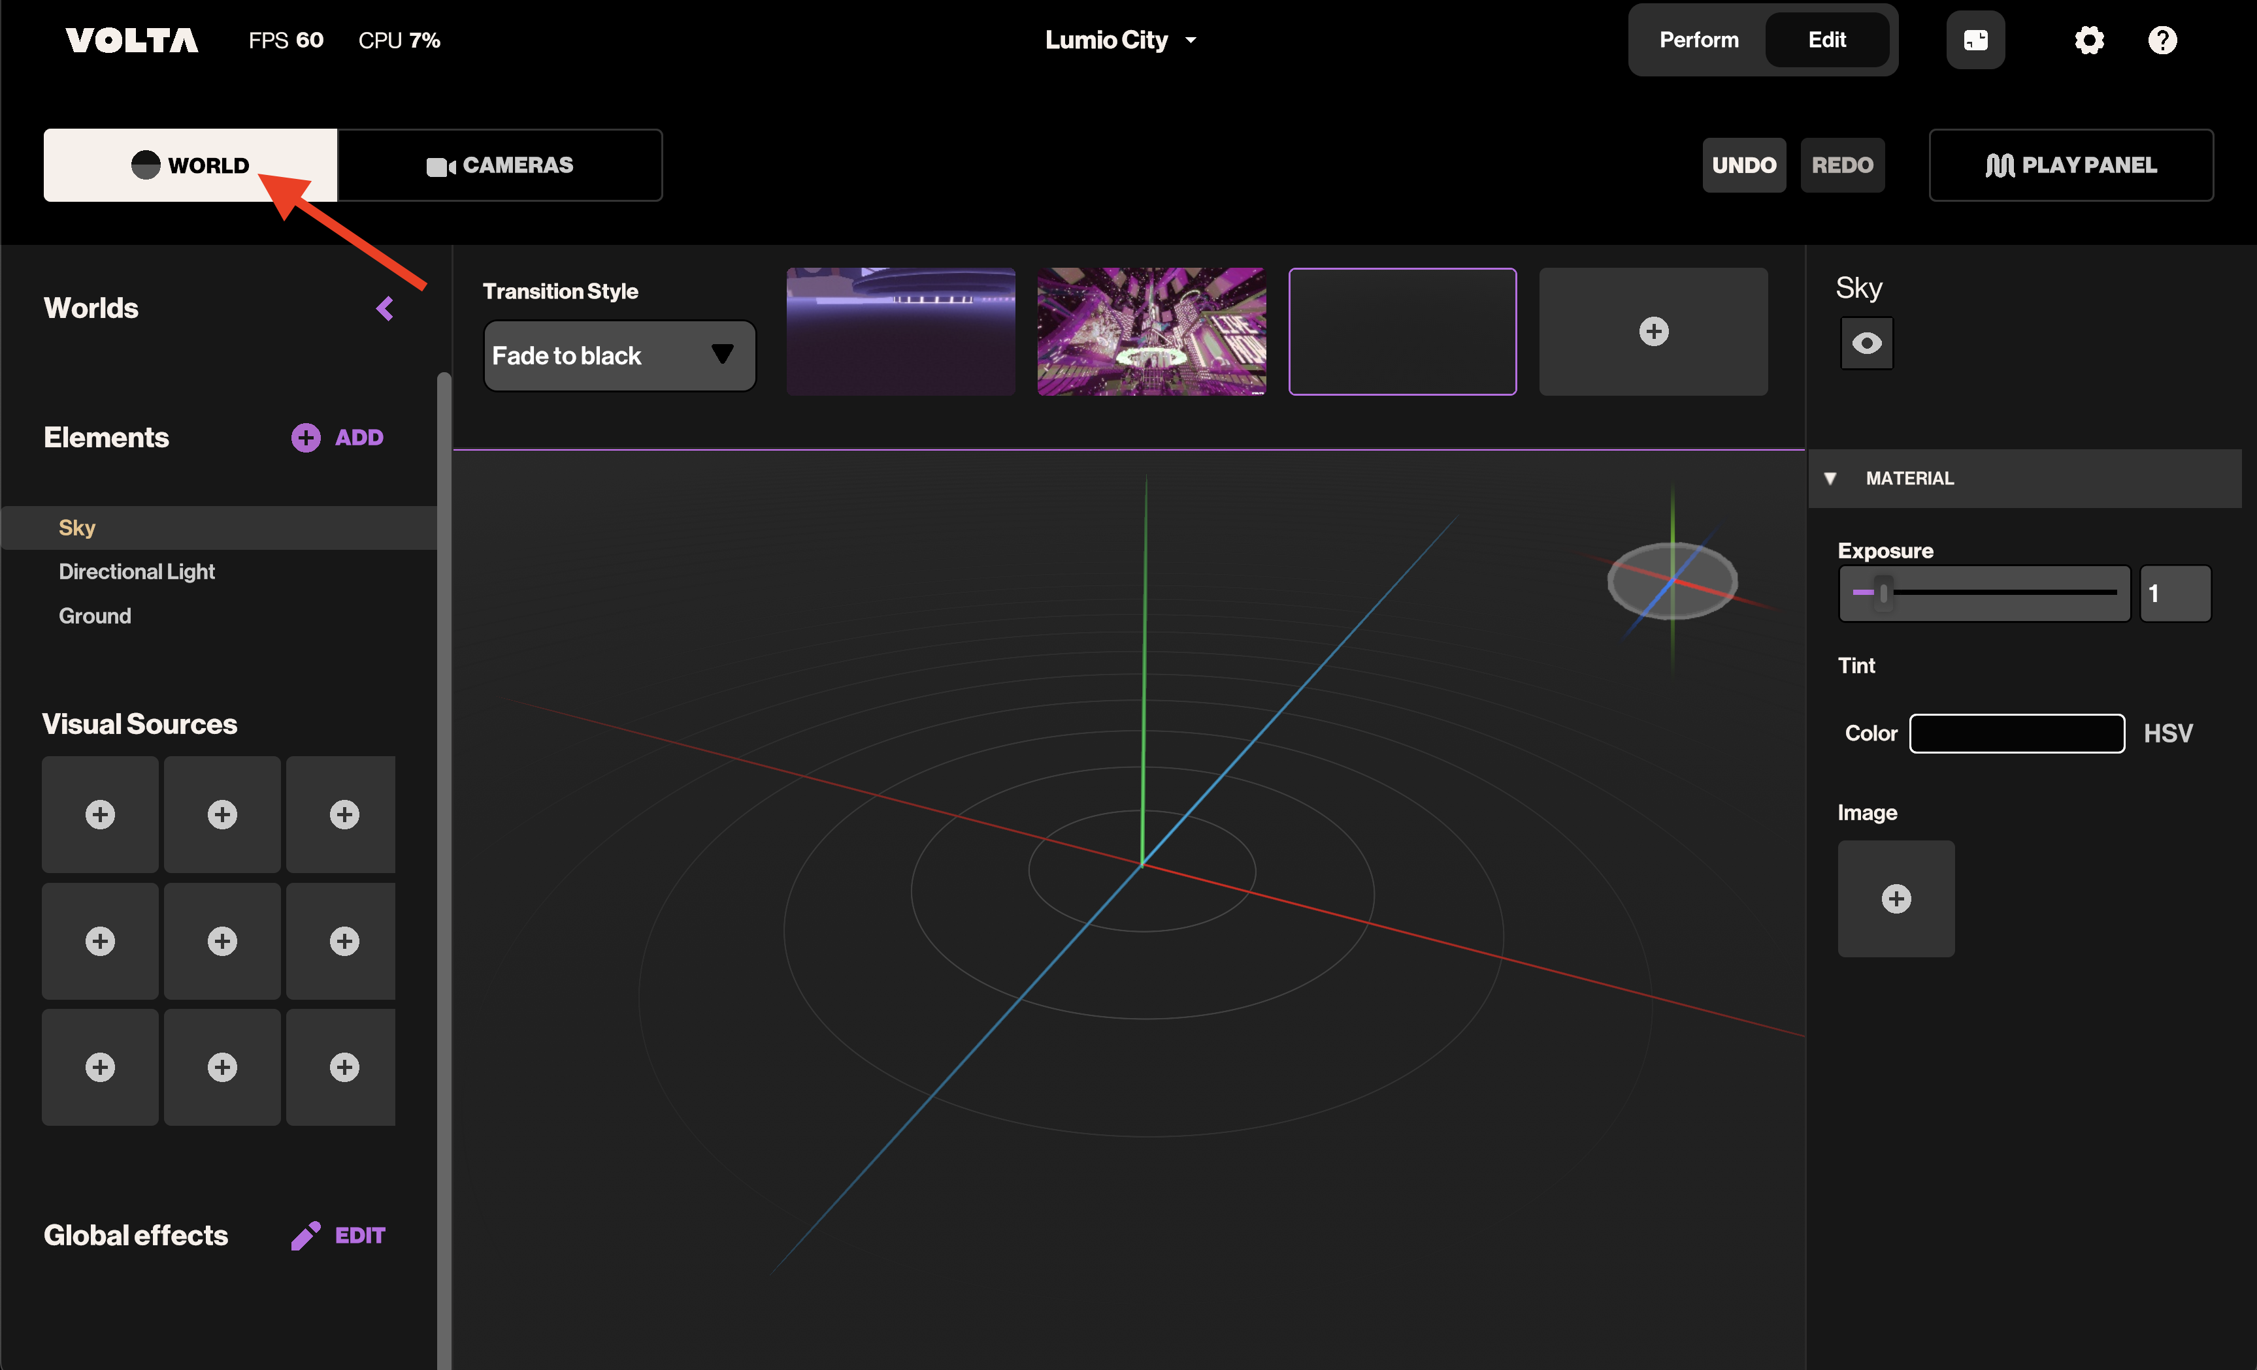
Task: Click the layout window icon in top bar
Action: point(1975,40)
